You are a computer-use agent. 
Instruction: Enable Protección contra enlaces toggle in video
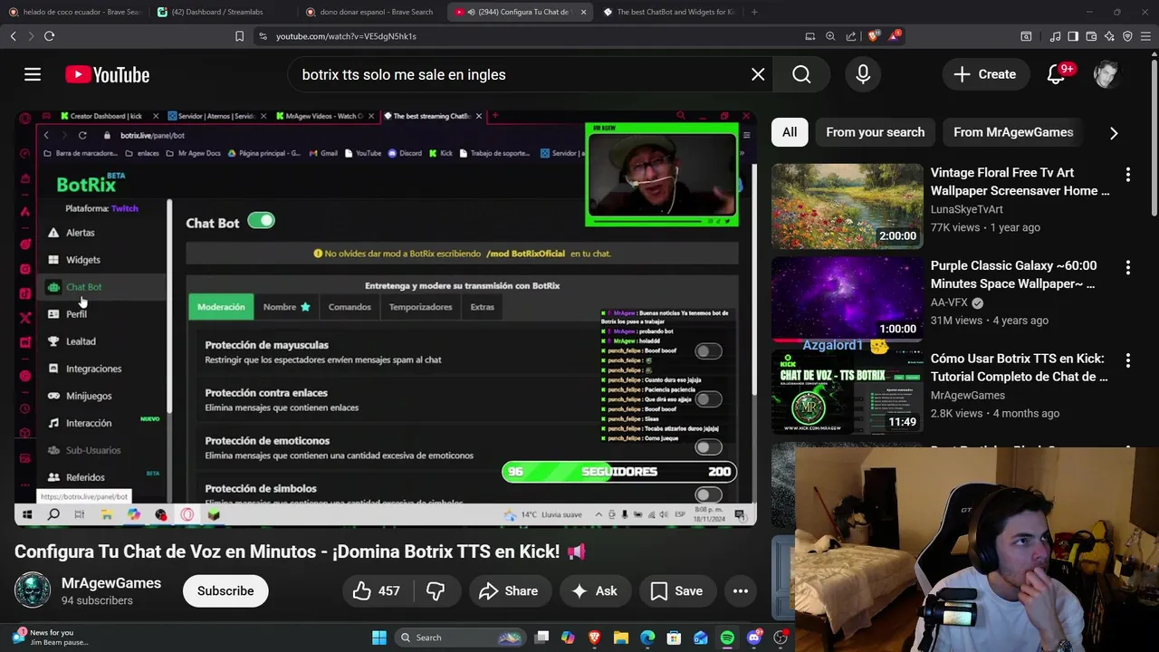pos(708,399)
